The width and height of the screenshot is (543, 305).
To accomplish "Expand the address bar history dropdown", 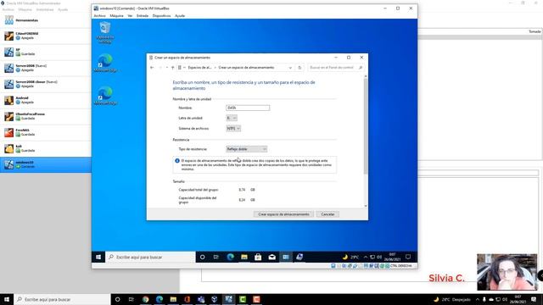I will [x=290, y=68].
